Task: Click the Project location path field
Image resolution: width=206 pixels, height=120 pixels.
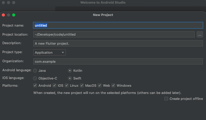Action: pyautogui.click(x=114, y=34)
